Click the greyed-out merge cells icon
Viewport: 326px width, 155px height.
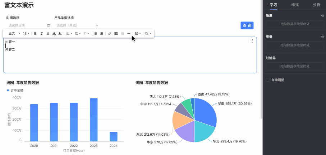[122, 33]
